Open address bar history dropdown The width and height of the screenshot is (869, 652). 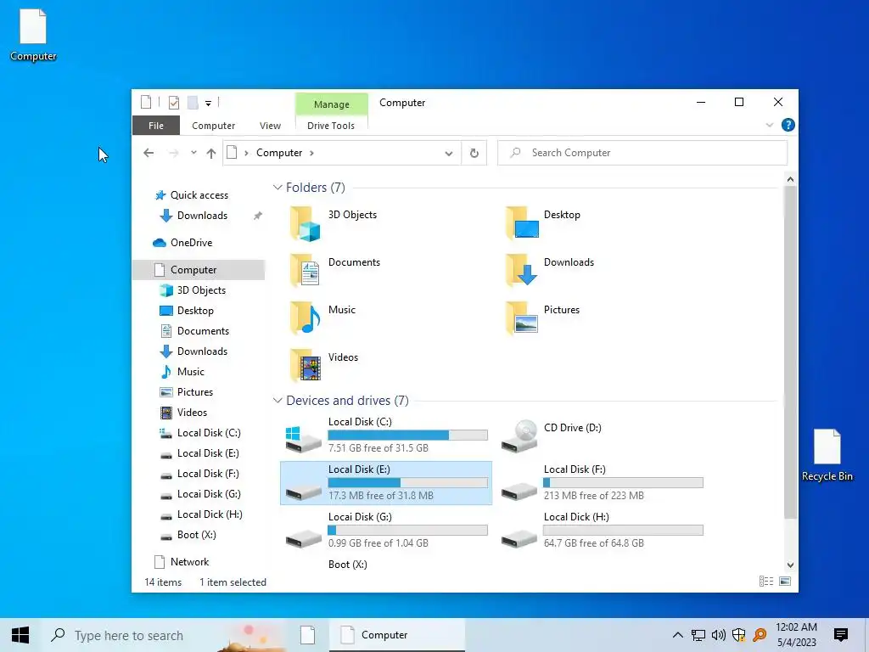point(448,154)
